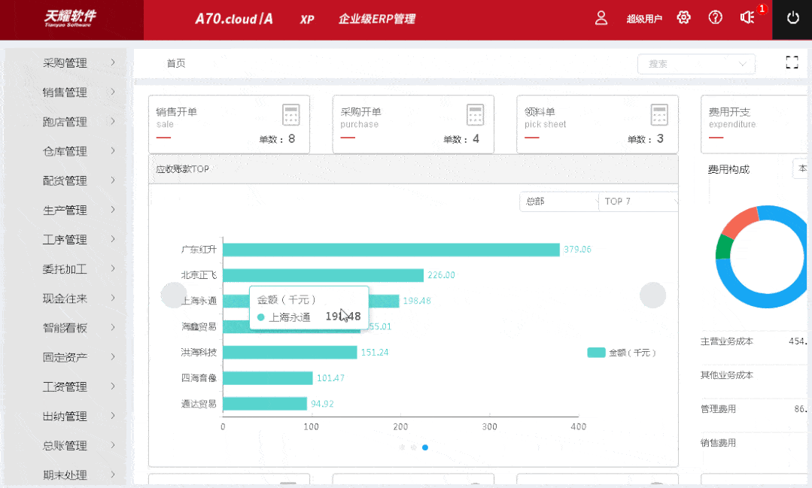Open the settings gear icon
812x488 pixels.
[683, 18]
